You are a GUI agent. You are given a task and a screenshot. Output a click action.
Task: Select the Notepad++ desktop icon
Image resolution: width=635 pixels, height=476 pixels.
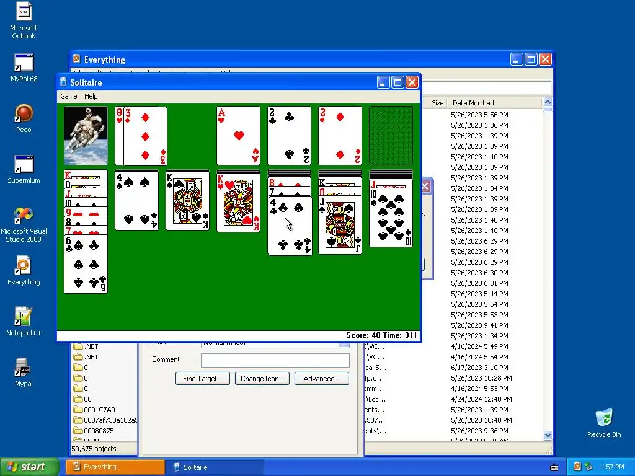(x=24, y=322)
